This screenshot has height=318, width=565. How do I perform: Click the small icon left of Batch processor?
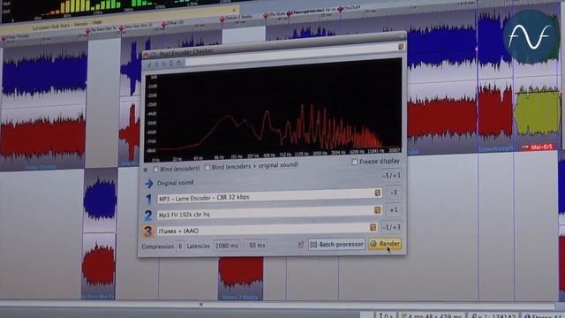(301, 246)
